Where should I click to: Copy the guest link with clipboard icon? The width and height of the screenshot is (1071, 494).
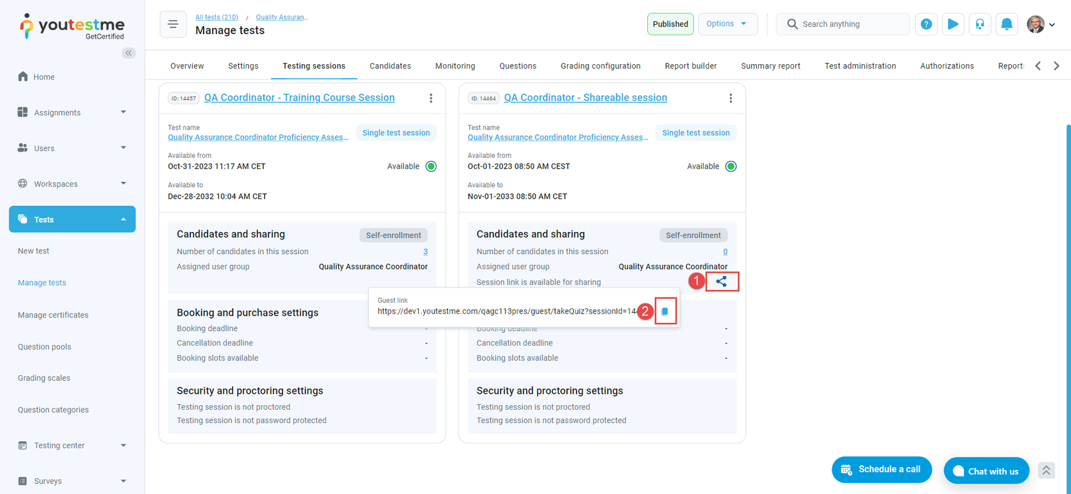665,312
